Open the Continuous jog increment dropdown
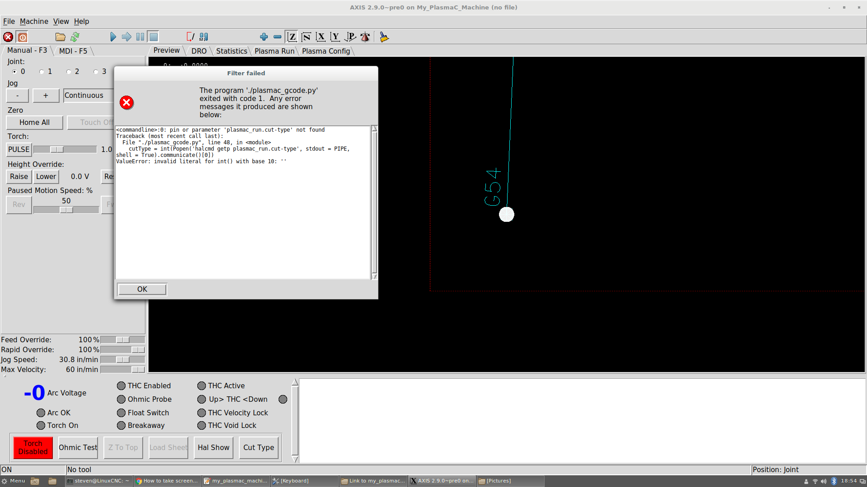Screen dimensions: 867x487 89,96
